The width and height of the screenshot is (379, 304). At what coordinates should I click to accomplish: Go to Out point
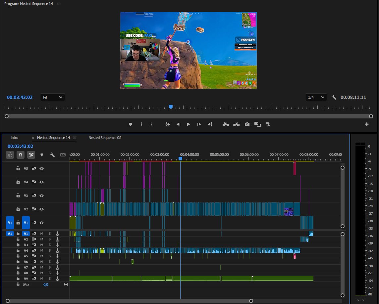click(x=210, y=124)
